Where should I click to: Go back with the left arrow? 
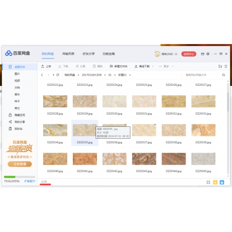point(42,75)
